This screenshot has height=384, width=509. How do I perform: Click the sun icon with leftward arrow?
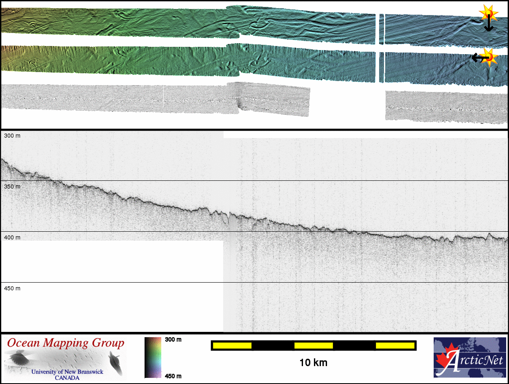489,56
